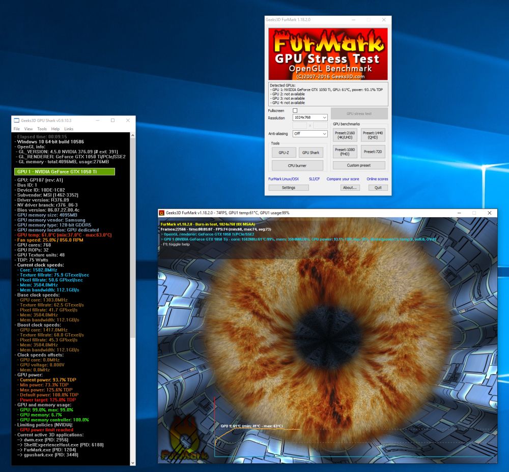
Task: Minimize the GPU Shark window
Action: (97, 121)
